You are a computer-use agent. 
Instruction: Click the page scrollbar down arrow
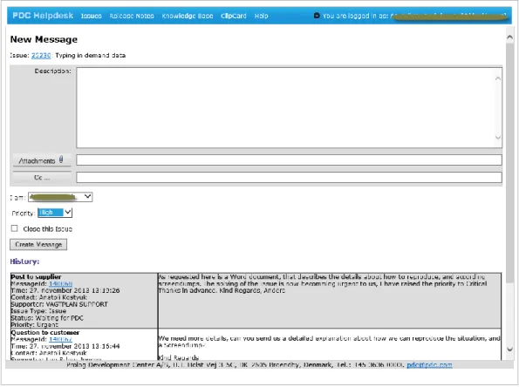(x=509, y=349)
